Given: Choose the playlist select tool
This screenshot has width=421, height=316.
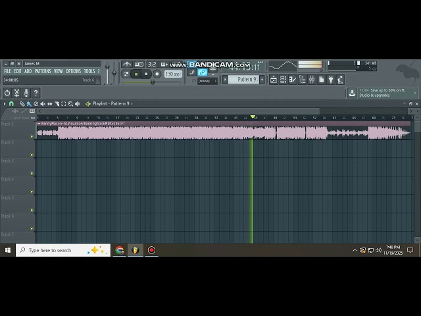Looking at the screenshot, I should point(64,104).
